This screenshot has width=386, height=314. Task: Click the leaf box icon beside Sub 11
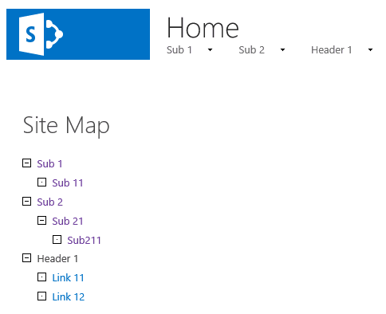tap(41, 183)
